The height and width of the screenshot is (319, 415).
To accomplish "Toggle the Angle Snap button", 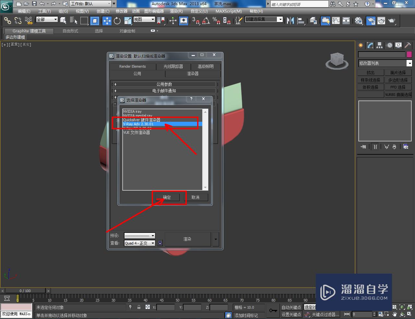I will point(206,21).
